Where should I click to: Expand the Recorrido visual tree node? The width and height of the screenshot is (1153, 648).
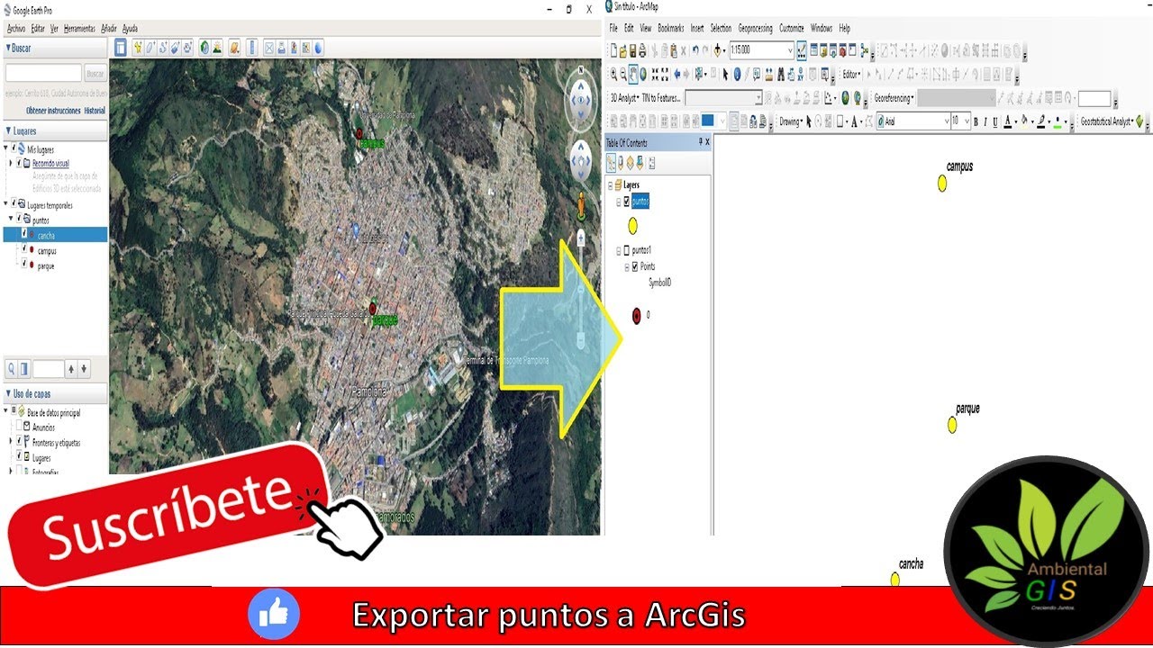pyautogui.click(x=10, y=163)
